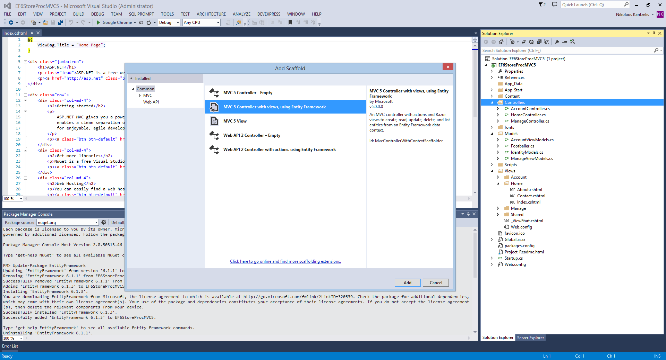Start debugging with the green play icon
The width and height of the screenshot is (666, 360).
pos(99,22)
